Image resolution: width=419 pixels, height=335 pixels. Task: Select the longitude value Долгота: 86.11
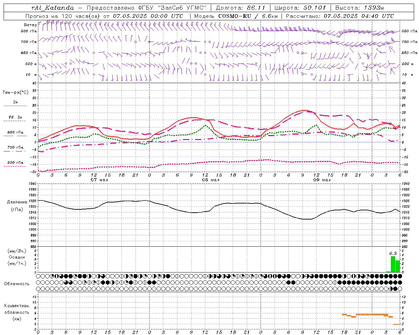(241, 8)
